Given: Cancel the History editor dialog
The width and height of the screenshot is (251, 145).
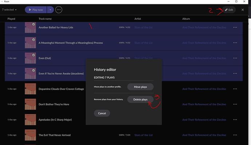Looking at the screenshot, I should click(x=102, y=113).
